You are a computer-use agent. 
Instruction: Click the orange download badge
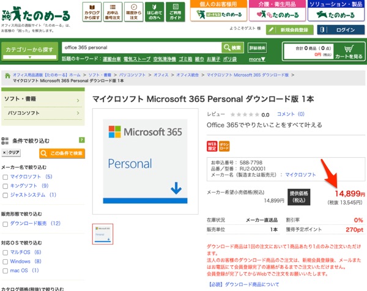point(224,146)
